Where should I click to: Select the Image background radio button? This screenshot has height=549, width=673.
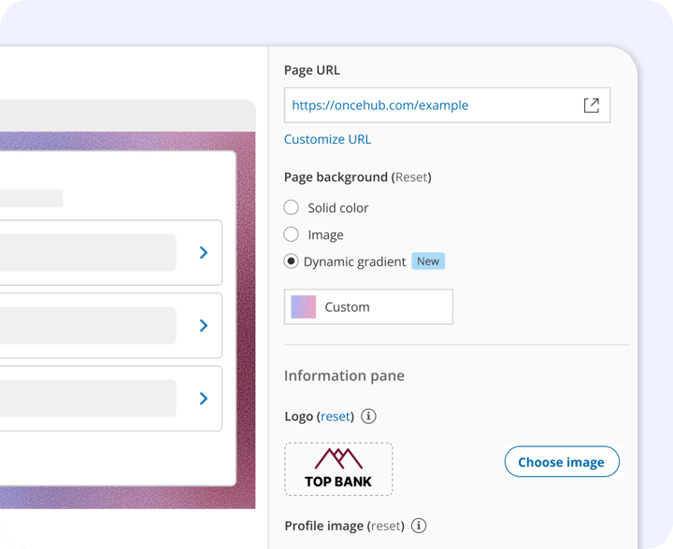pyautogui.click(x=291, y=234)
